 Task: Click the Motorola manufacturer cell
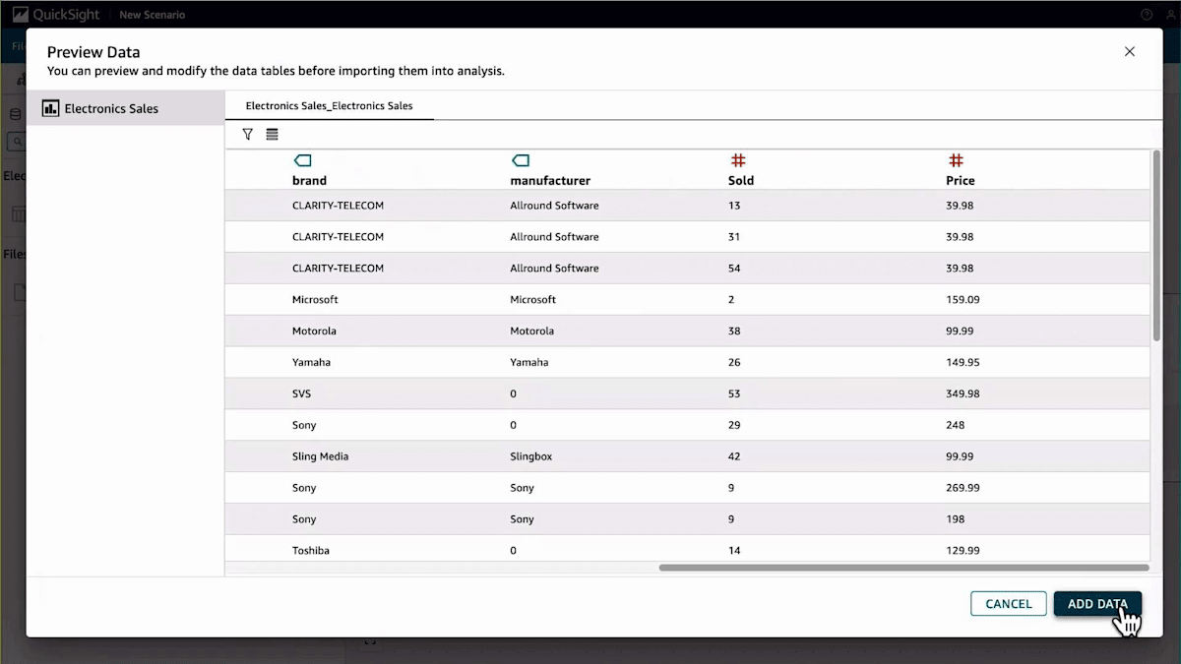point(531,331)
